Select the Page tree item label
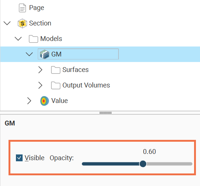 pos(37,8)
